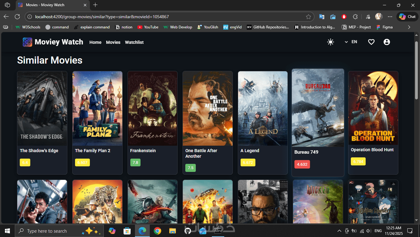This screenshot has height=237, width=420.
Task: Switch theme using the sun icon
Action: pyautogui.click(x=330, y=42)
